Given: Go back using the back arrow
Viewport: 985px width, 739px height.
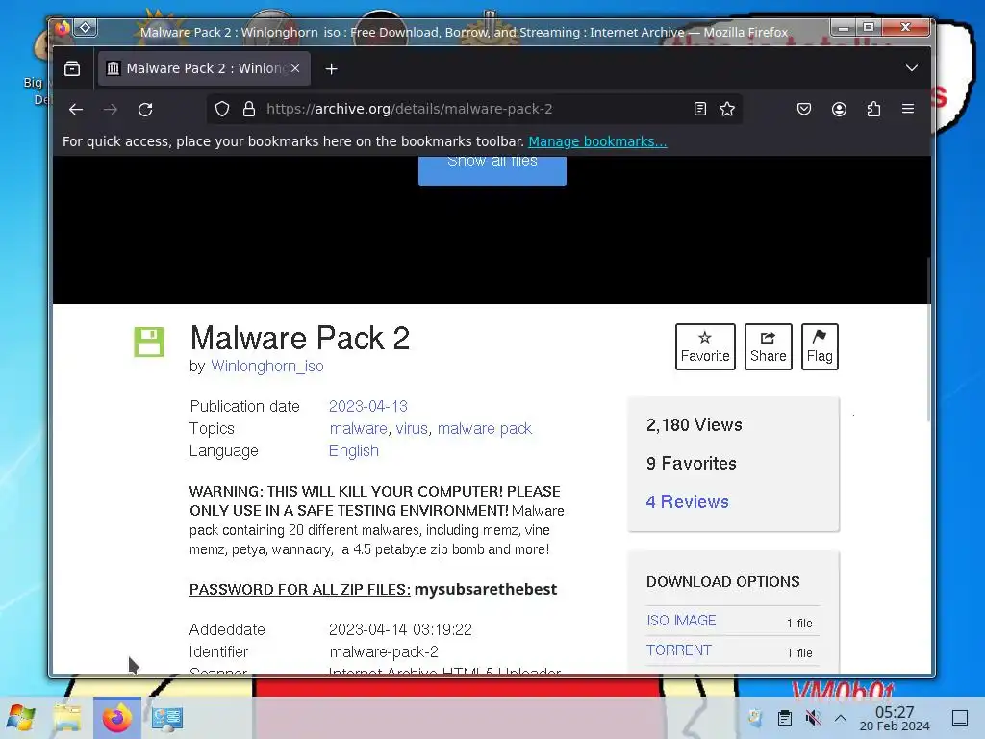Looking at the screenshot, I should [76, 110].
